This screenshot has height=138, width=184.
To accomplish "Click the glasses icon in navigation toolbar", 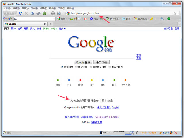I will click(x=38, y=13).
